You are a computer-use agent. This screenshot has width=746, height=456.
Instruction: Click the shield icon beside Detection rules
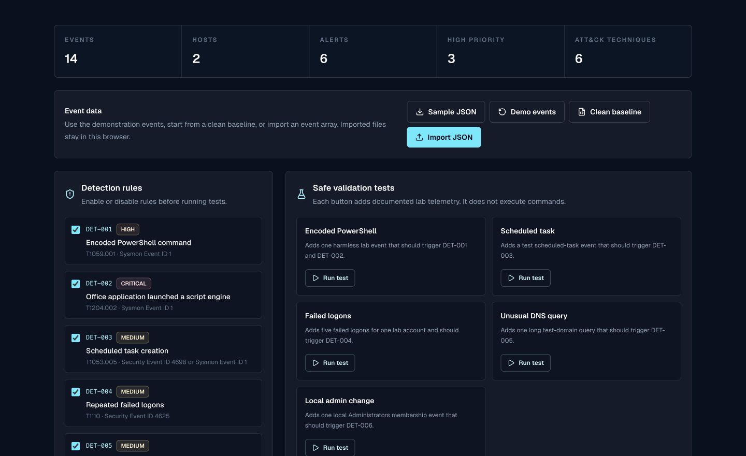click(70, 194)
